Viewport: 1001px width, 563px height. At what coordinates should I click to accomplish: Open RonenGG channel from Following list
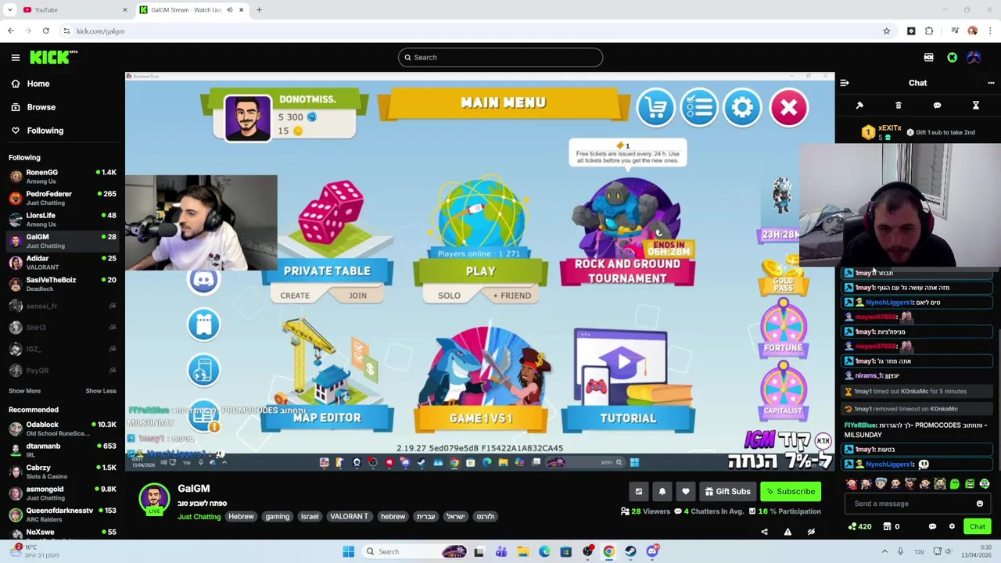click(x=63, y=177)
